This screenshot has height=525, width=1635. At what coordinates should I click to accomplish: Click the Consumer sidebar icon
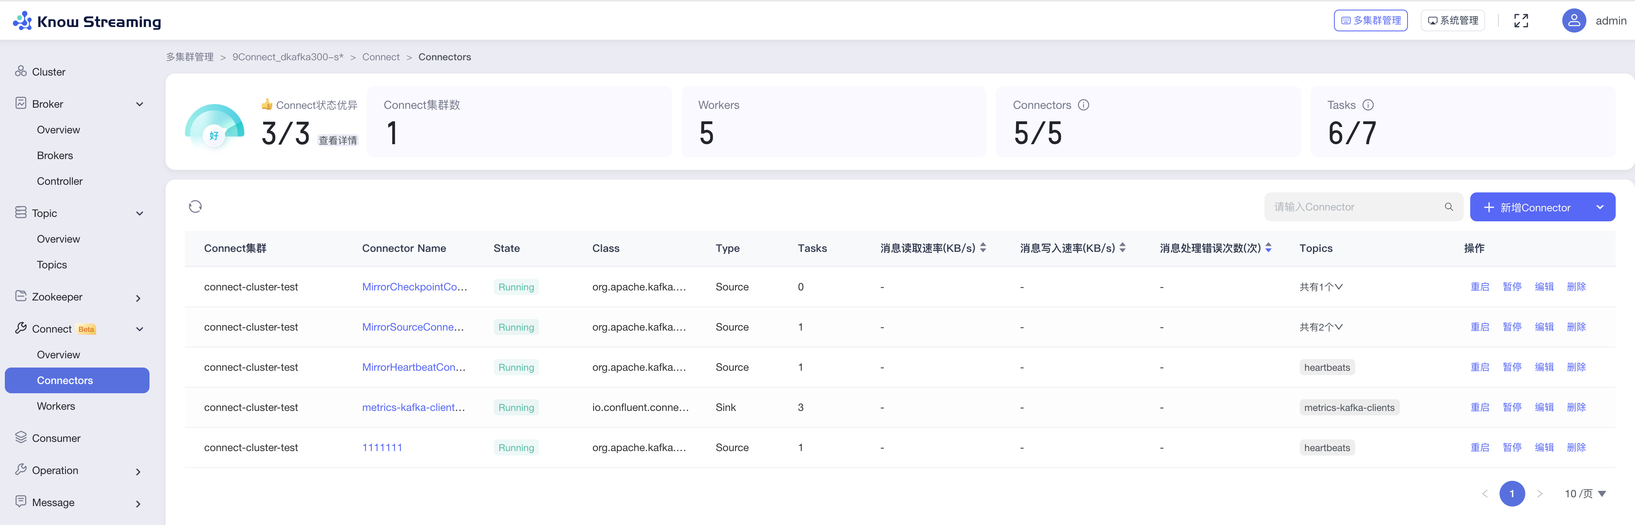[21, 437]
